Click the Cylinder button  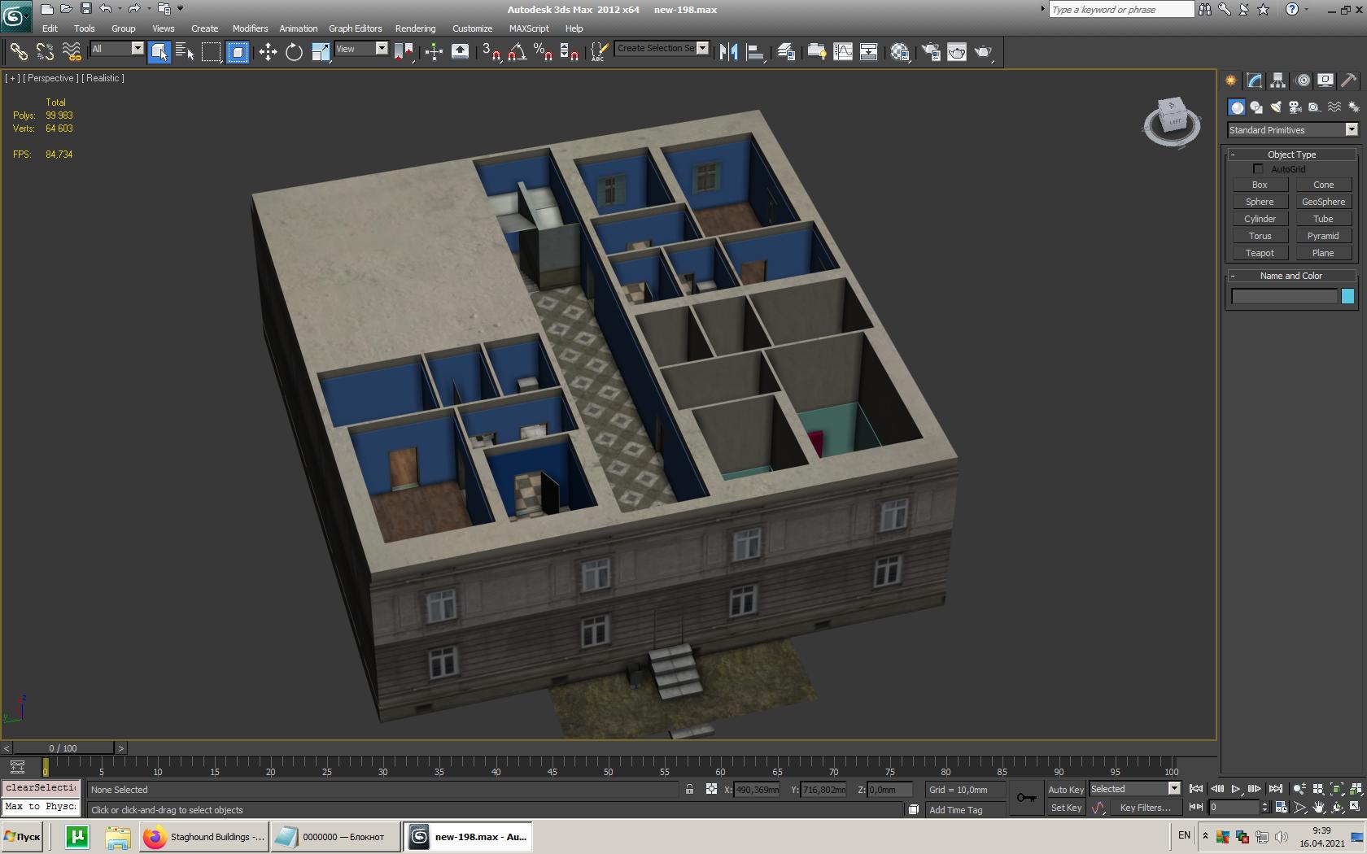[1260, 220]
